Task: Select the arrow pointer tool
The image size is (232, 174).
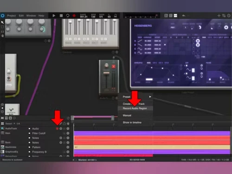Action: [2, 22]
